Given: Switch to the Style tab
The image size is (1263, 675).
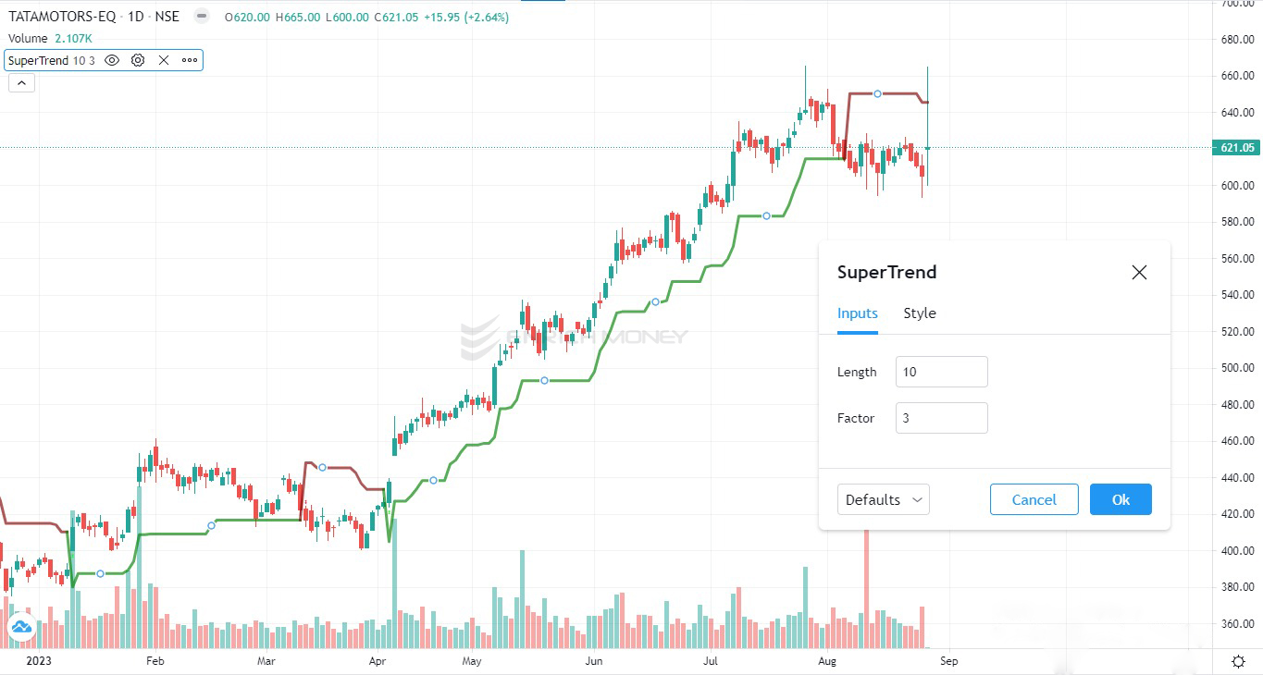Looking at the screenshot, I should tap(920, 313).
